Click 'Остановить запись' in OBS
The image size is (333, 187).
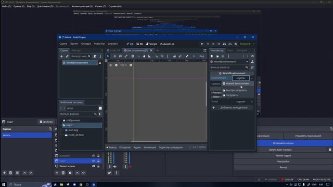(x=283, y=143)
